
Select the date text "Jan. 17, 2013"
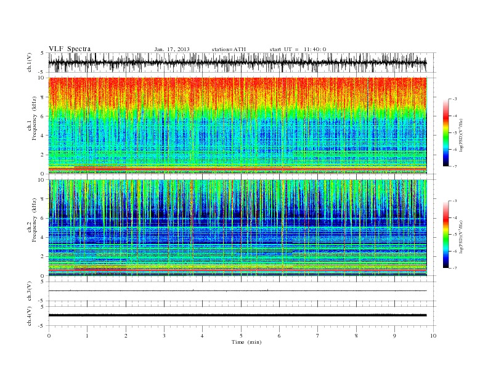coord(172,49)
